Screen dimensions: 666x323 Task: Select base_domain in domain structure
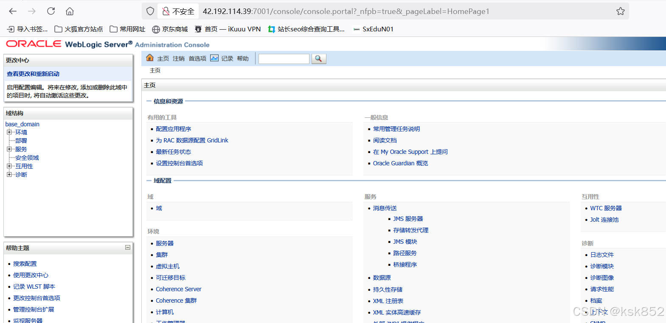(x=22, y=124)
